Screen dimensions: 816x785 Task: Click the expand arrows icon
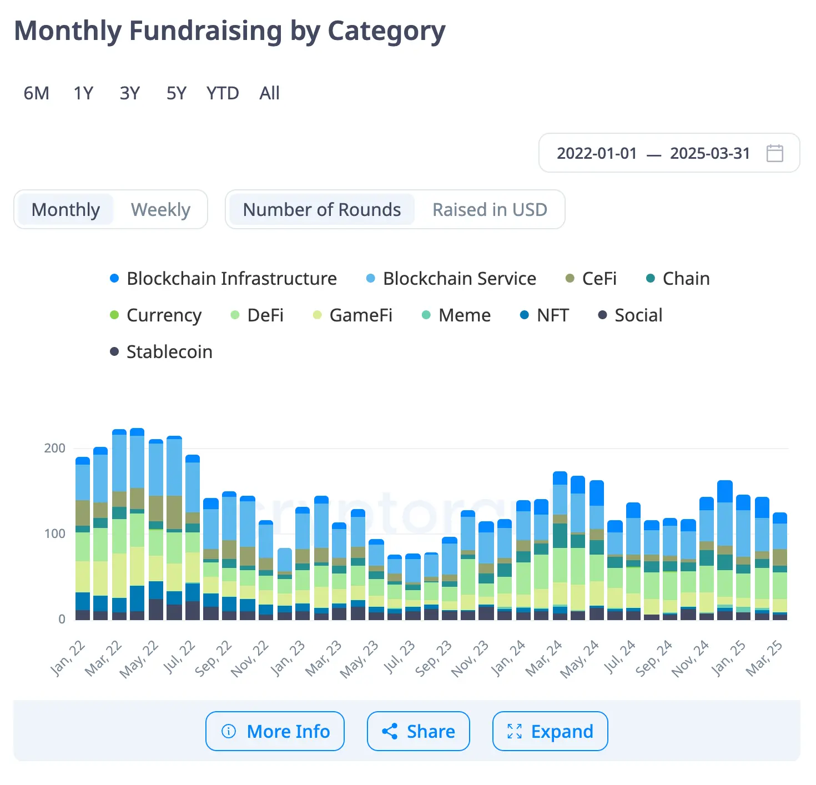[x=515, y=731]
